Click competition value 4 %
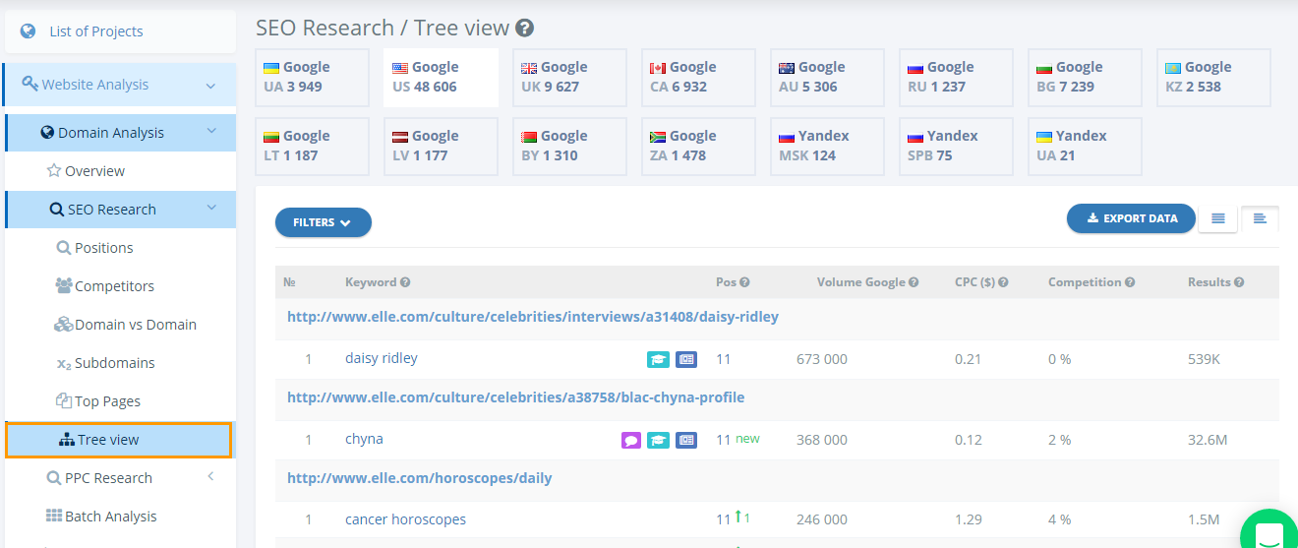The image size is (1298, 548). (1059, 519)
